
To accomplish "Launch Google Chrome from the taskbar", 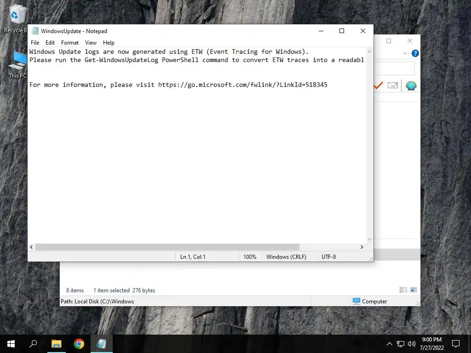I will pyautogui.click(x=79, y=344).
